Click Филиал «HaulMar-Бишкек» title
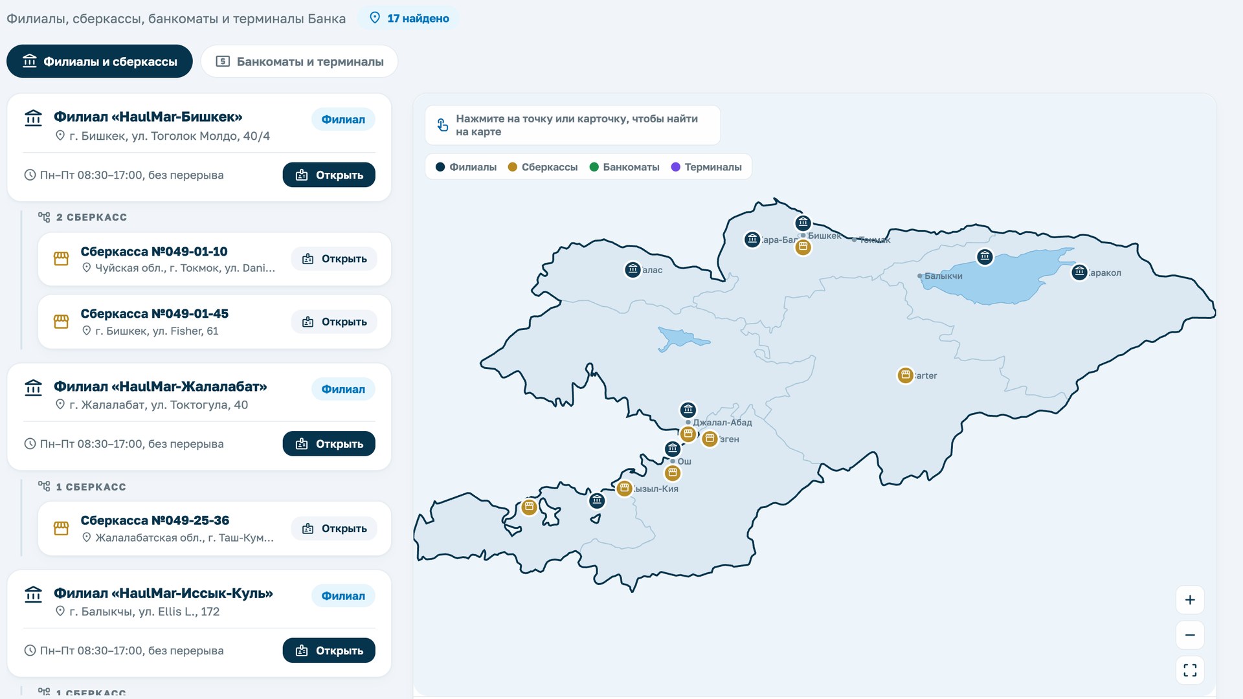This screenshot has width=1243, height=699. (x=148, y=116)
